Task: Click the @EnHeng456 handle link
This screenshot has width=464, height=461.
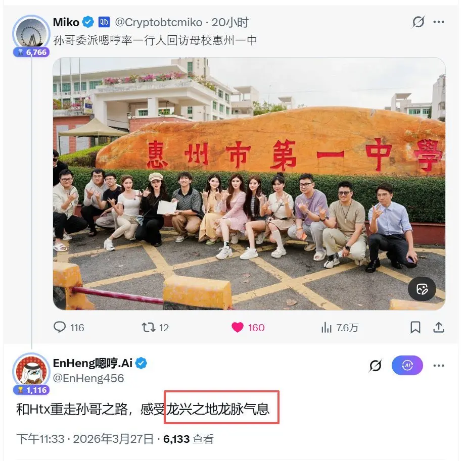Action: pyautogui.click(x=88, y=378)
